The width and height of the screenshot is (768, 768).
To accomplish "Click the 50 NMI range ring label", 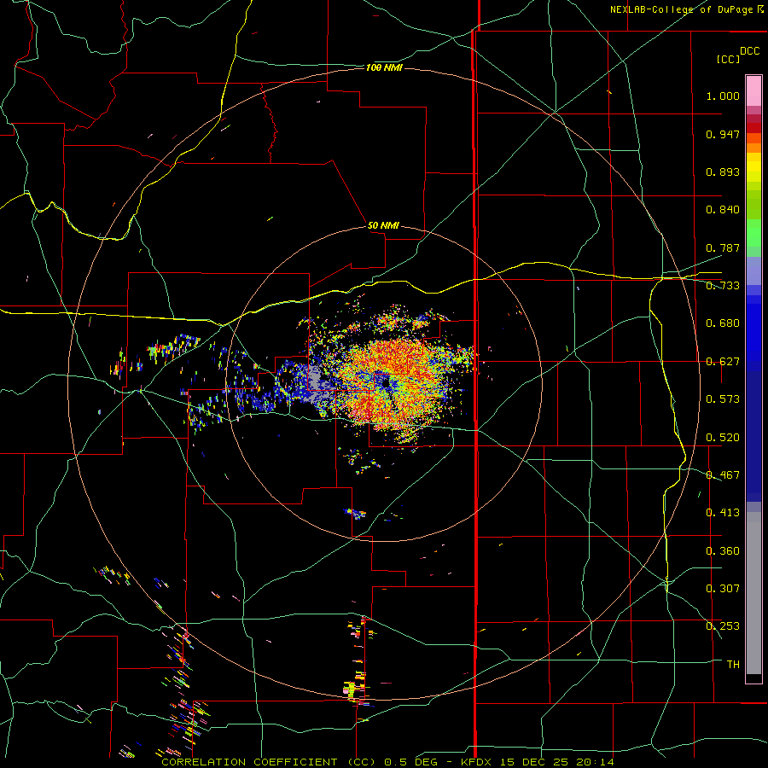I will (383, 226).
